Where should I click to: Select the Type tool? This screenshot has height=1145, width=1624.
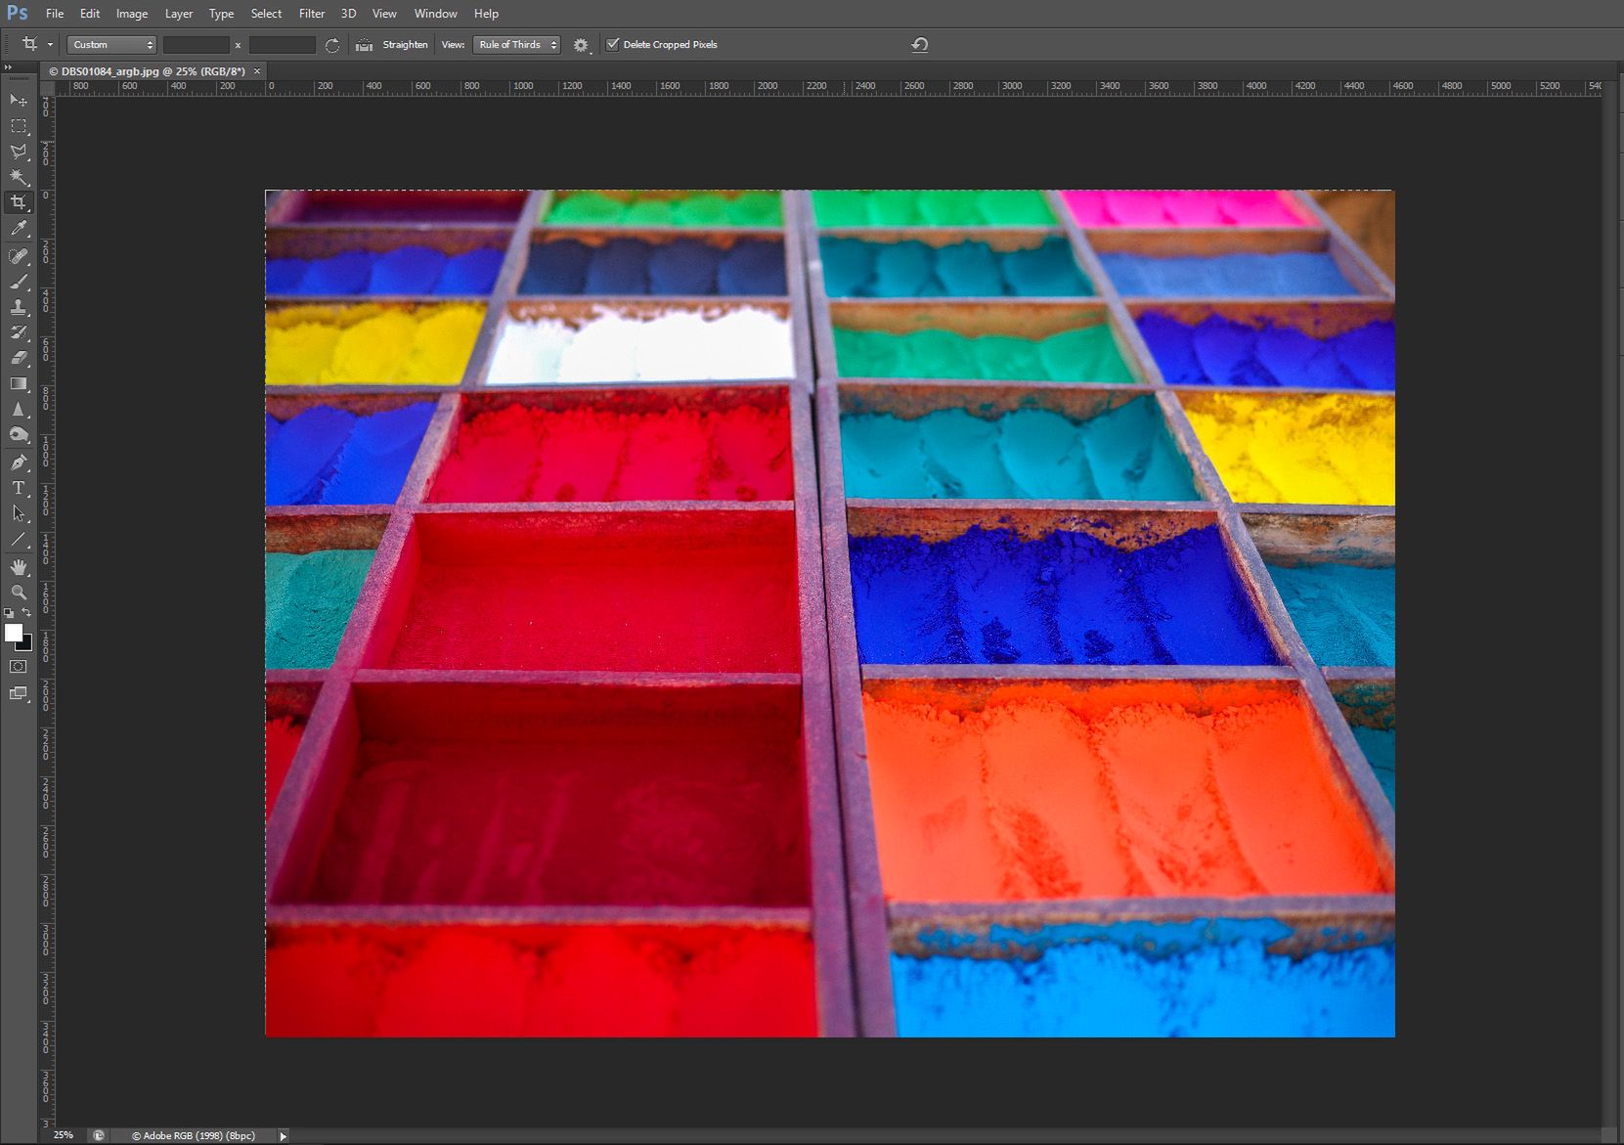(x=19, y=487)
